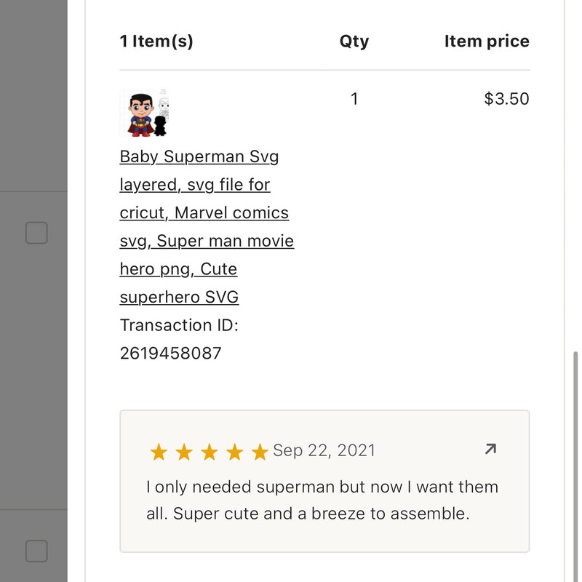Click the first gold star in the rating
The height and width of the screenshot is (582, 582).
(159, 453)
